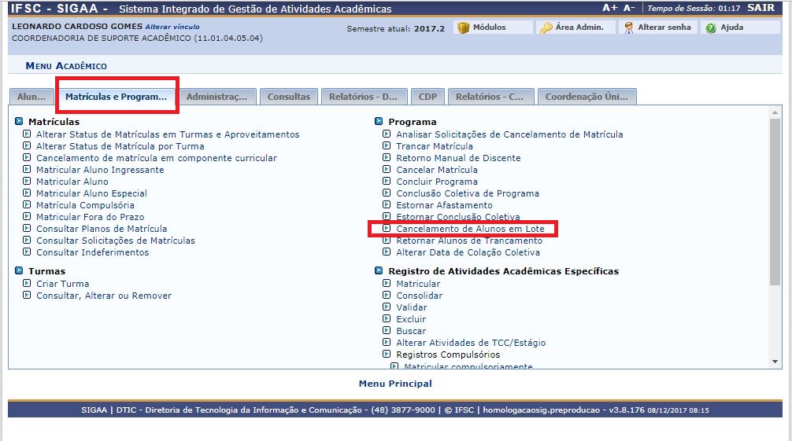This screenshot has height=441, width=792.
Task: Open Matricular Aluno Ingressante
Action: click(x=100, y=170)
